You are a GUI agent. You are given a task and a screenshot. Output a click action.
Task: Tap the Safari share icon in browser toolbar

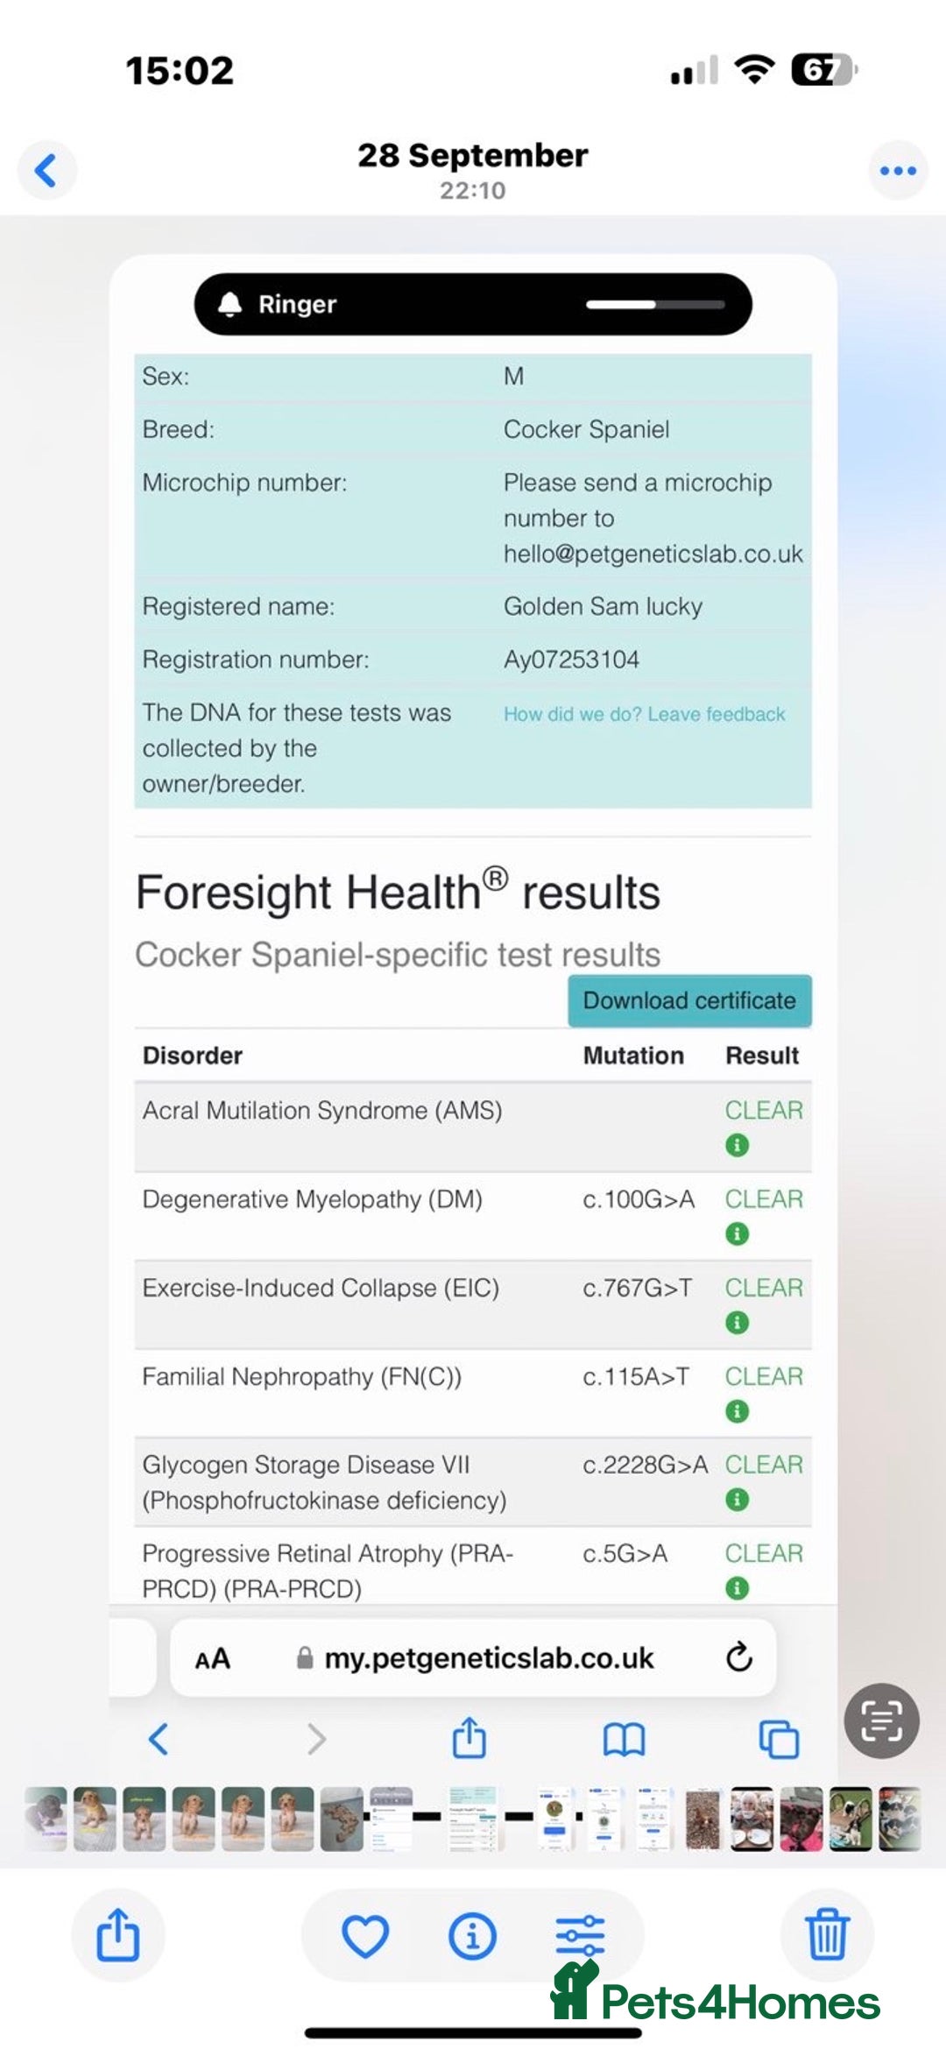coord(469,1737)
